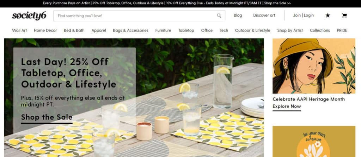Open the PRIDE collection tab
Screen dimensions: 361x157
click(342, 30)
